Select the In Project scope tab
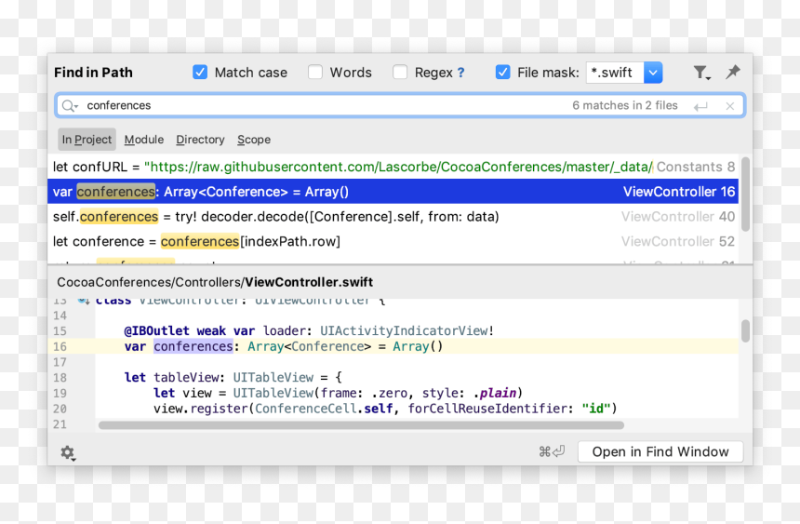The width and height of the screenshot is (800, 524). [x=87, y=140]
